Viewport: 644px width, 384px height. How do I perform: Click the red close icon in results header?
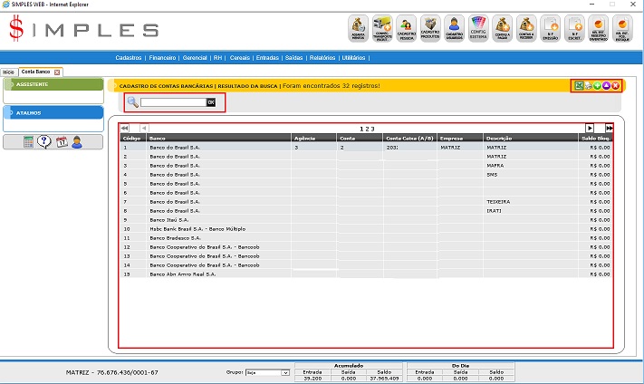tap(616, 85)
